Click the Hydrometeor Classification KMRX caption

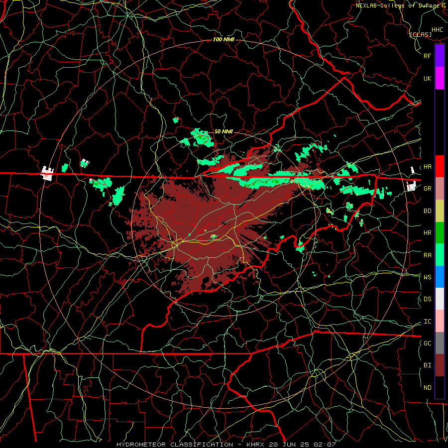226,445
